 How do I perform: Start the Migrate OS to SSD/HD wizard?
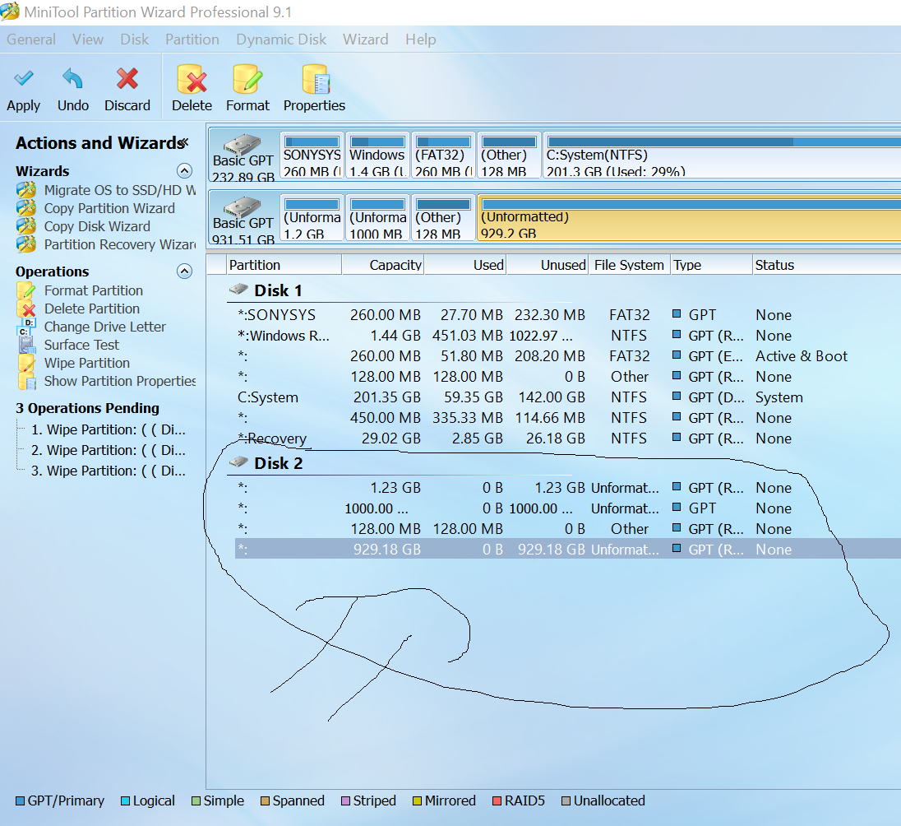[107, 190]
